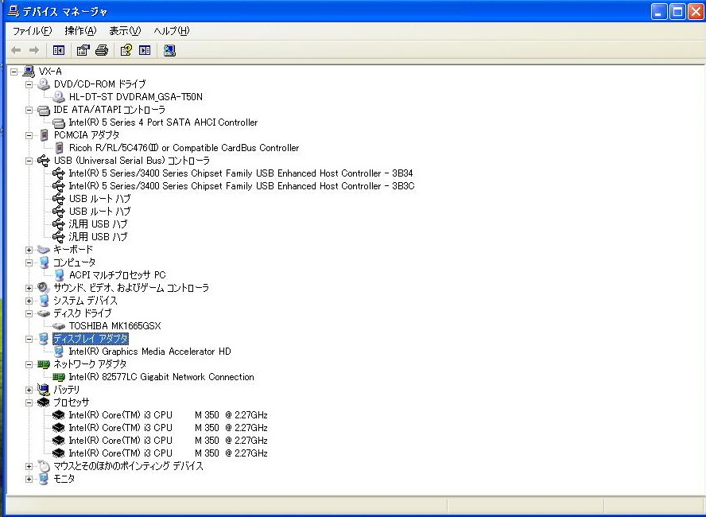This screenshot has height=517, width=706.
Task: Toggle the action pane toolbar icon
Action: [x=145, y=50]
